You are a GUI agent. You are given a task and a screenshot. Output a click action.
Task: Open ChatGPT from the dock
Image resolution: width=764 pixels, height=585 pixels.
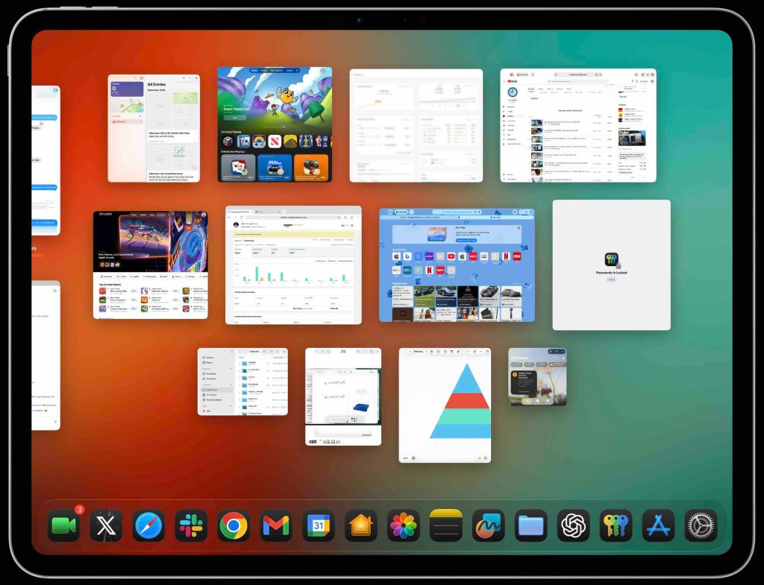[x=573, y=526]
